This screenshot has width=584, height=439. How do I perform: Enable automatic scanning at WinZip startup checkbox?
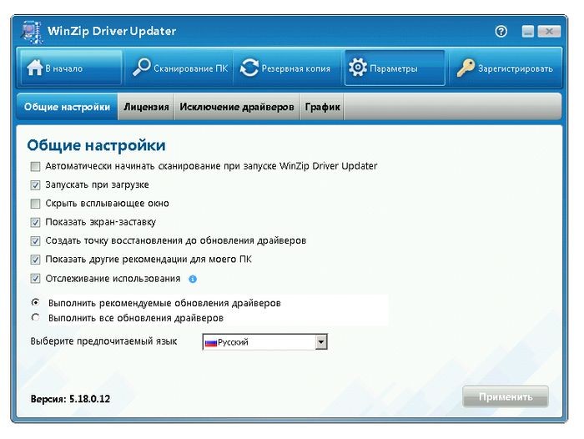(x=35, y=166)
